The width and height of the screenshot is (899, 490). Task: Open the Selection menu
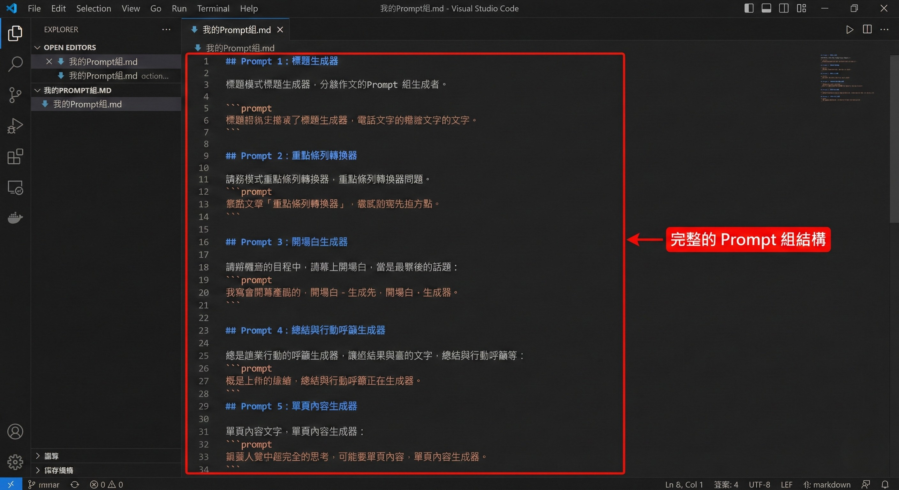click(94, 8)
